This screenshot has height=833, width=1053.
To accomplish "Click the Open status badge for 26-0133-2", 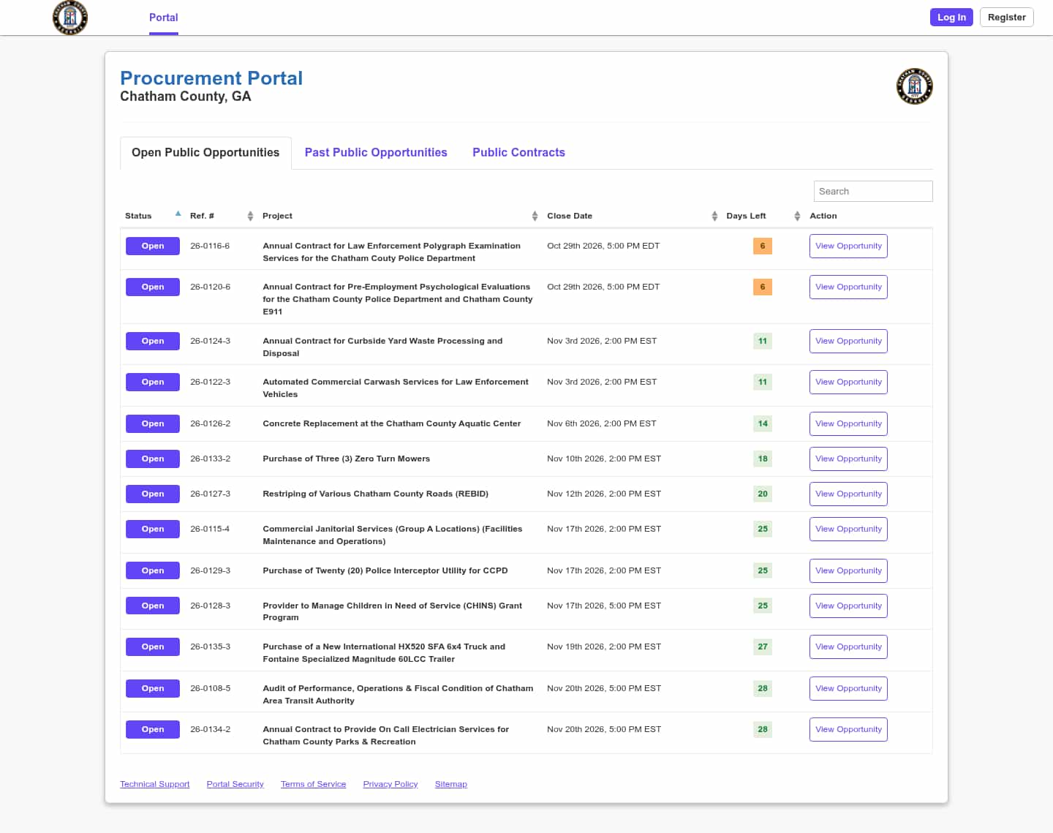I will 153,459.
